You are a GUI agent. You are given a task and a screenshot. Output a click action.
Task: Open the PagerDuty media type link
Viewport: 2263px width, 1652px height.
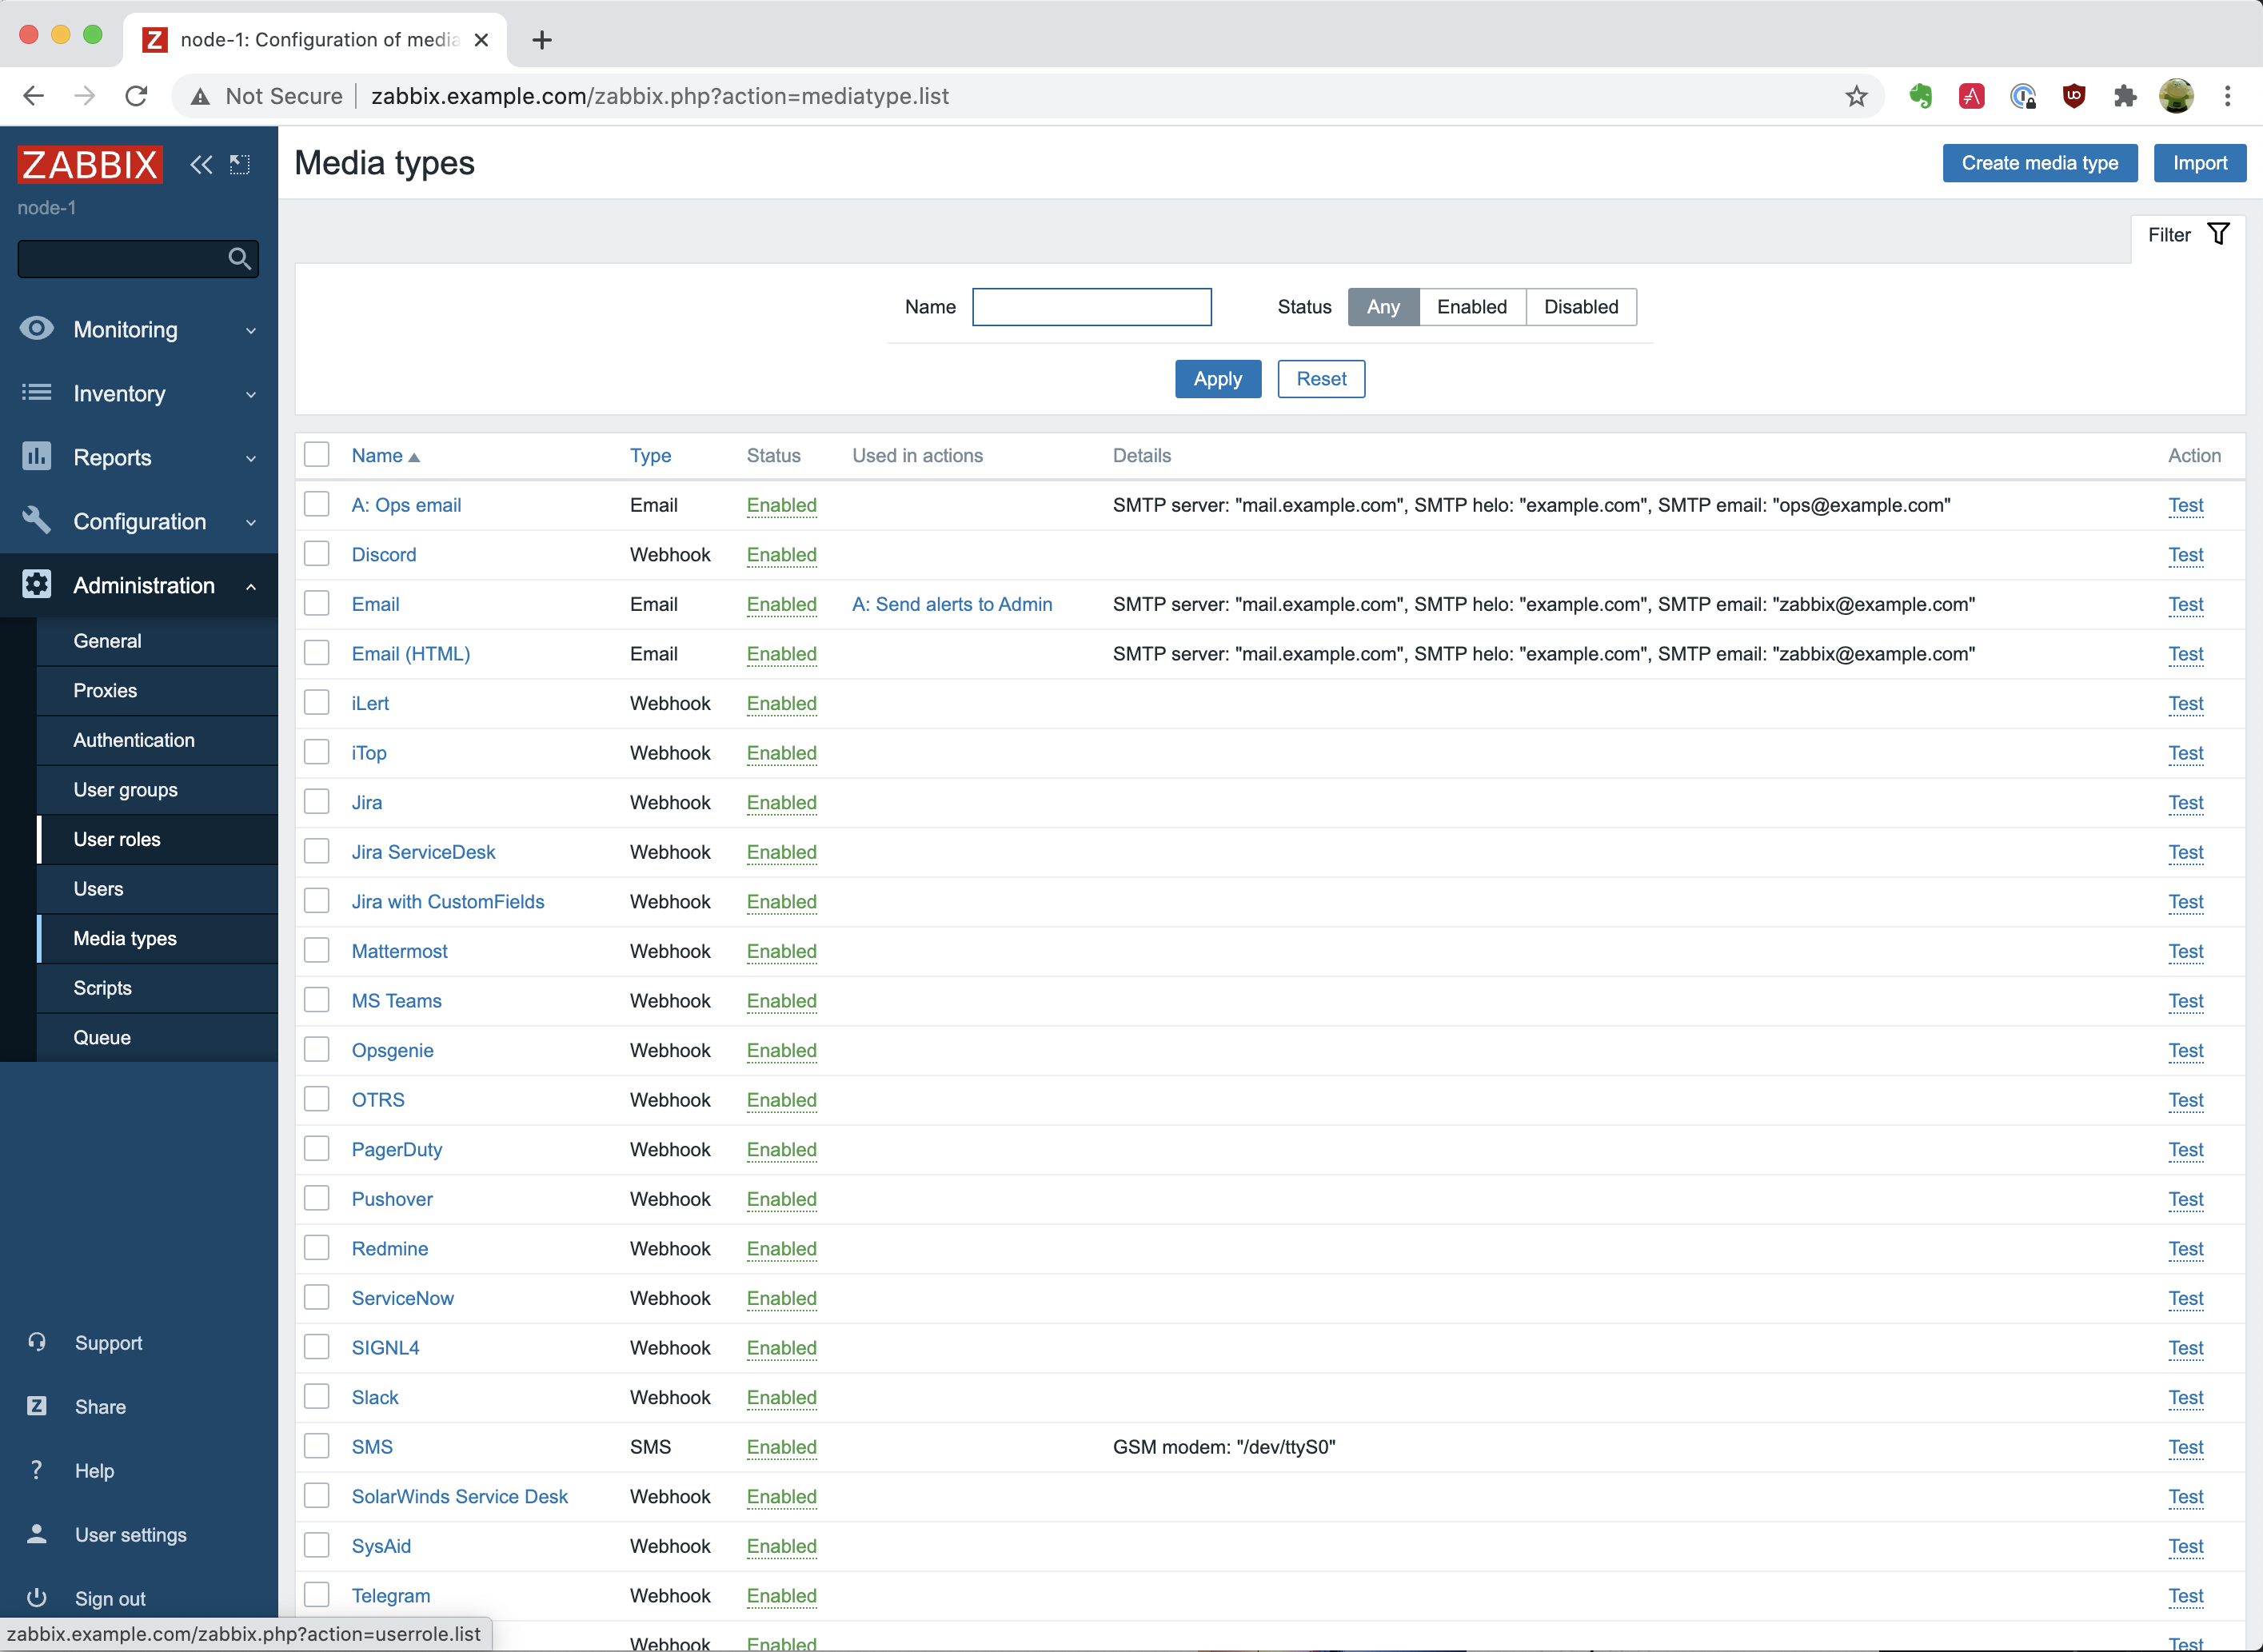396,1150
